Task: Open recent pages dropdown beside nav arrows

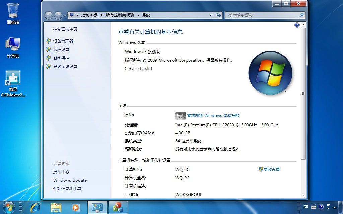Action: pyautogui.click(x=65, y=15)
